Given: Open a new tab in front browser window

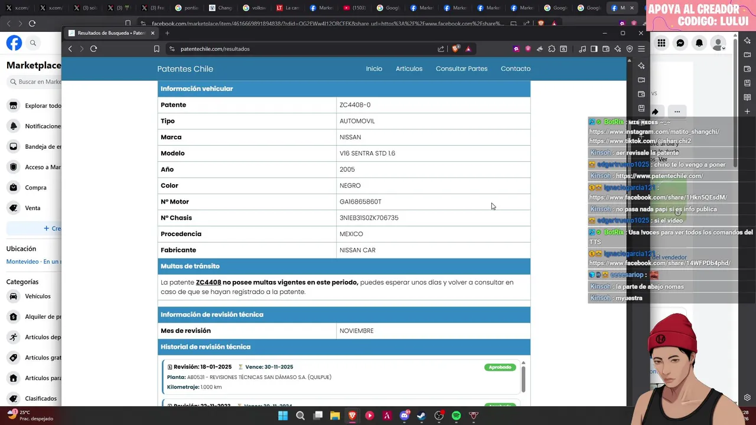Looking at the screenshot, I should (x=167, y=33).
